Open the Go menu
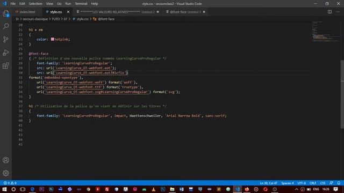The width and height of the screenshot is (344, 193). pos(59,4)
